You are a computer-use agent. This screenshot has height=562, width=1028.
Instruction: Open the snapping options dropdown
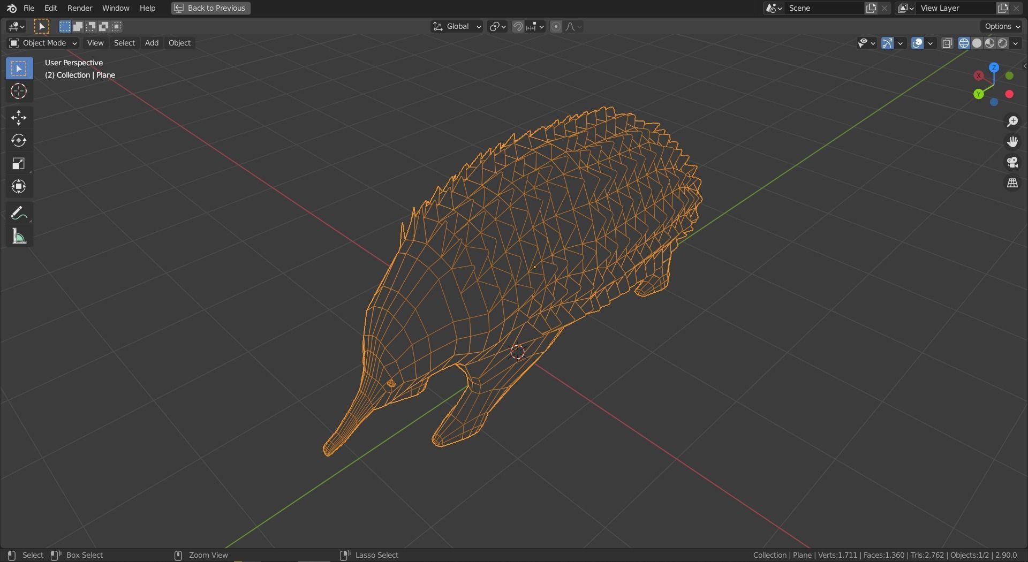535,26
